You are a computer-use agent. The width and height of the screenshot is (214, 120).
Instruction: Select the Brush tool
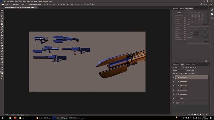click(2, 32)
